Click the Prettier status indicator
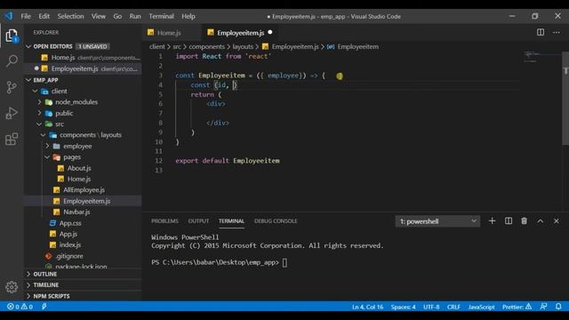Screen dimensions: 569x320 pyautogui.click(x=517, y=307)
